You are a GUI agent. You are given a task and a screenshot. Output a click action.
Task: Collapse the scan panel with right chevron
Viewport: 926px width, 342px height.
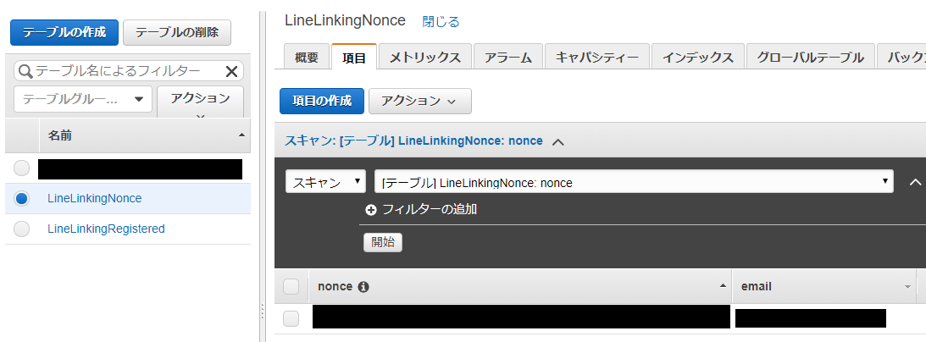click(915, 182)
